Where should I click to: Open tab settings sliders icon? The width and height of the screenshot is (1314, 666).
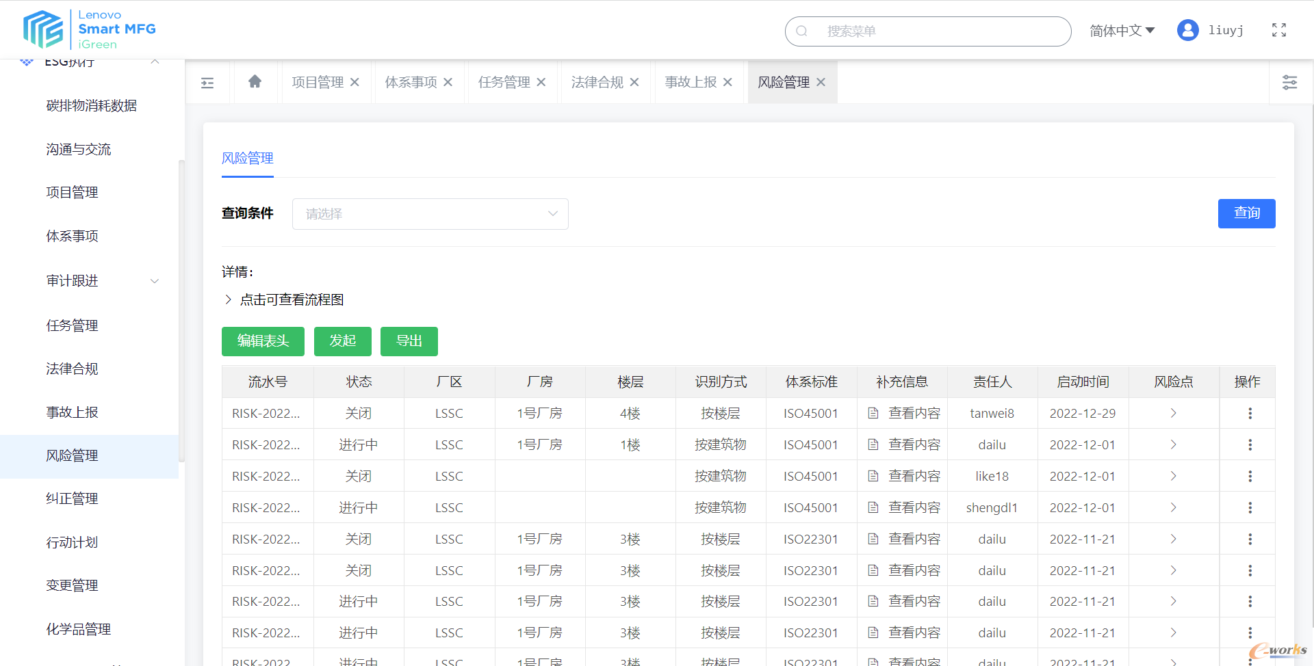(1289, 82)
